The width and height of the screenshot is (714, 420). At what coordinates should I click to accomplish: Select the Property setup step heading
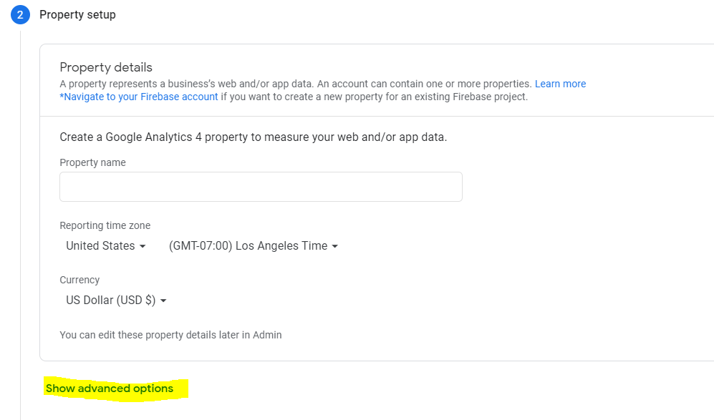[x=77, y=14]
